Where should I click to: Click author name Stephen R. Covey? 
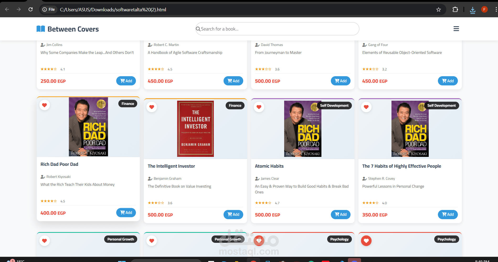coord(382,178)
